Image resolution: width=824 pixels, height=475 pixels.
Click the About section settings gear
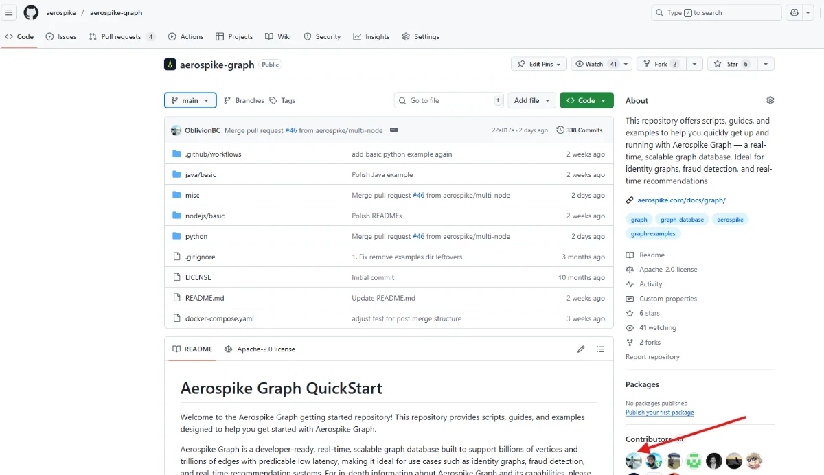(770, 100)
